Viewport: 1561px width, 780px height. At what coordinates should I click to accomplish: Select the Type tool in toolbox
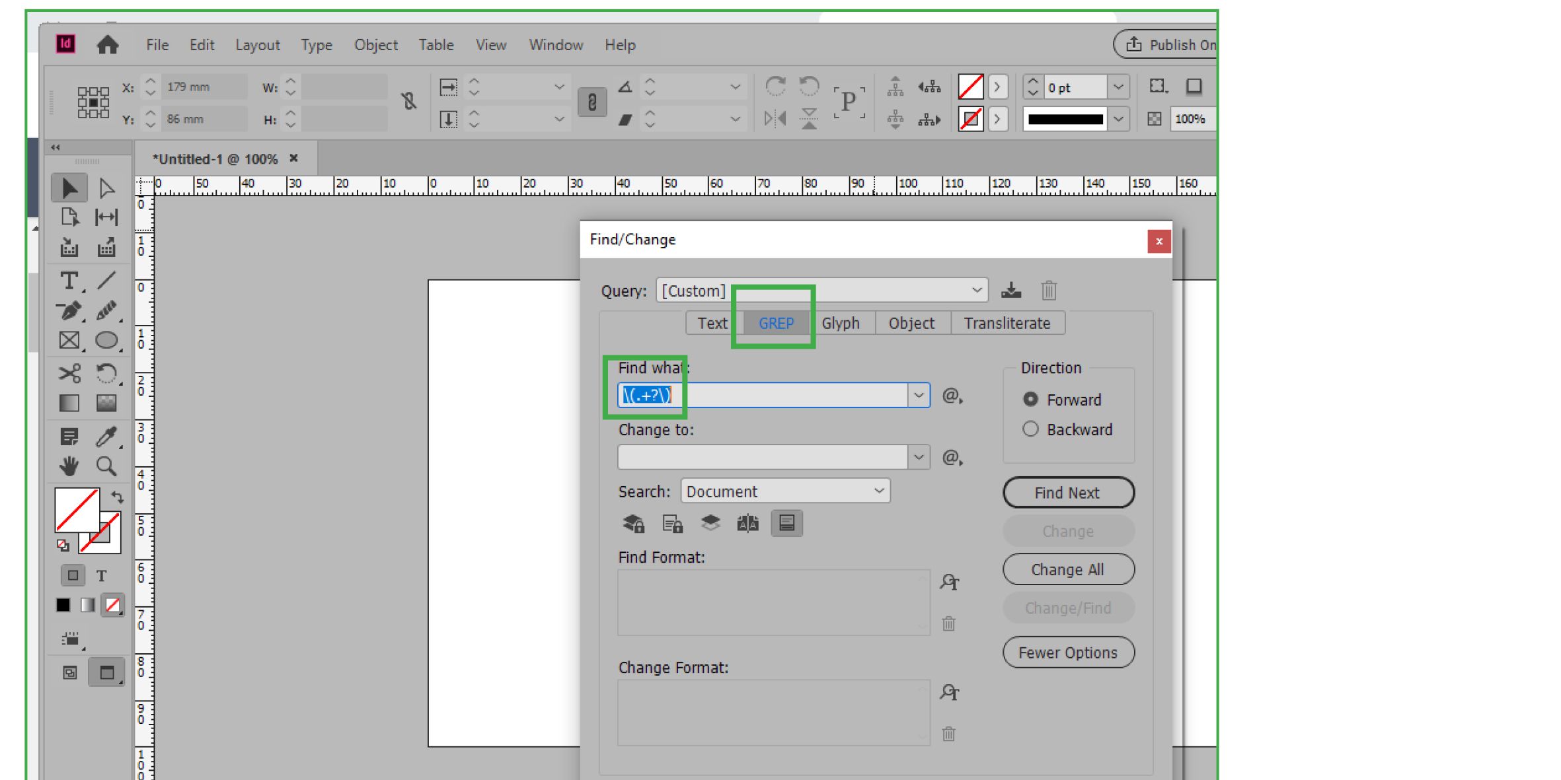point(69,281)
